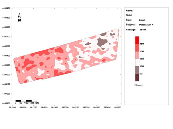Click the 250 legend tick label

coord(142,44)
